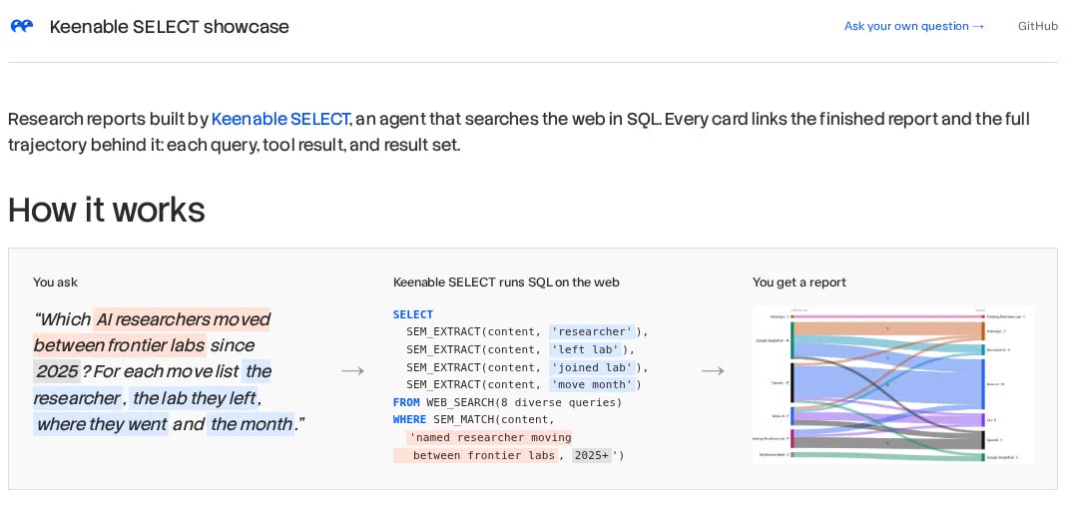Click the 'joined lab' string in SQL

coord(593,367)
